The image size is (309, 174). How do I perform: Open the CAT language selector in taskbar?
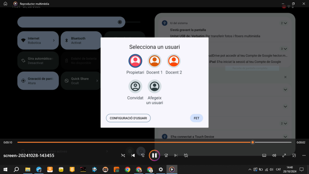(x=278, y=169)
